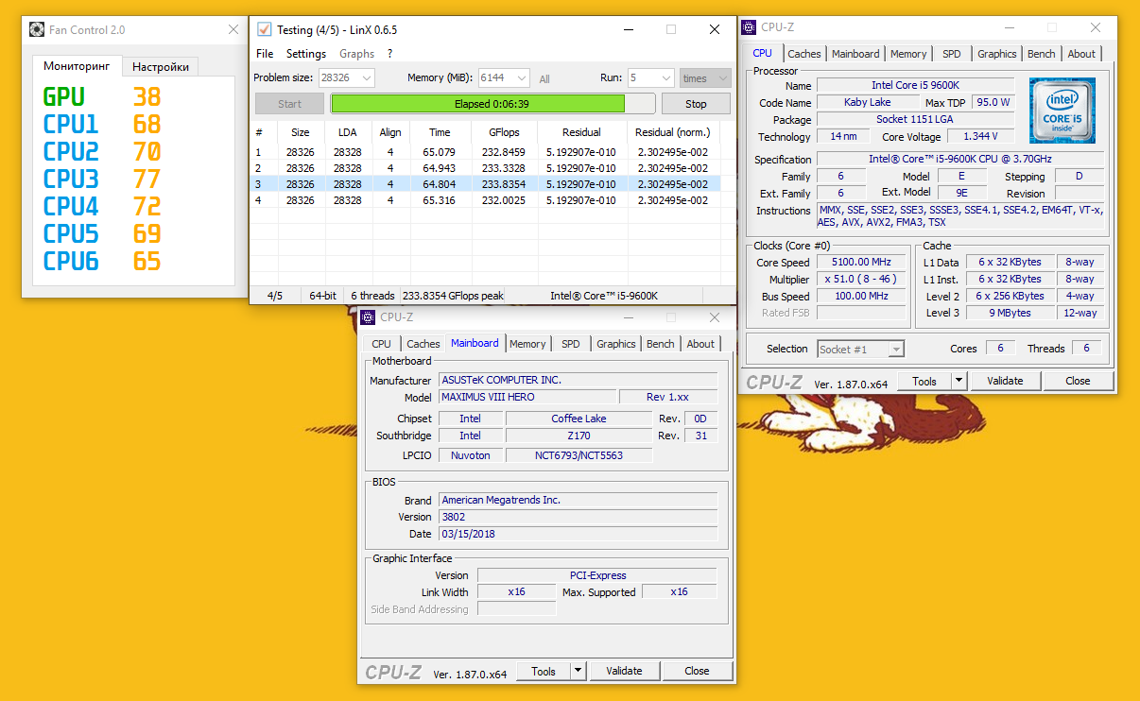
Task: Open the Memory (MiB) dropdown
Action: [522, 78]
